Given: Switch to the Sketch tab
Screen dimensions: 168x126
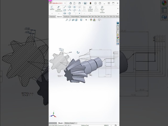Looking at the screenshot, I should (59, 17).
